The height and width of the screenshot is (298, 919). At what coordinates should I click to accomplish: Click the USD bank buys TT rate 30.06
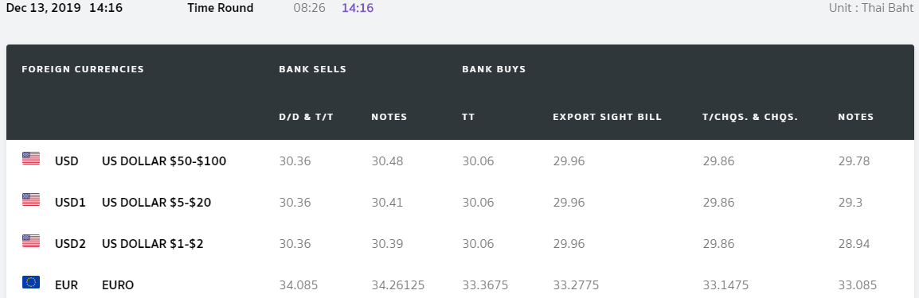click(x=478, y=161)
